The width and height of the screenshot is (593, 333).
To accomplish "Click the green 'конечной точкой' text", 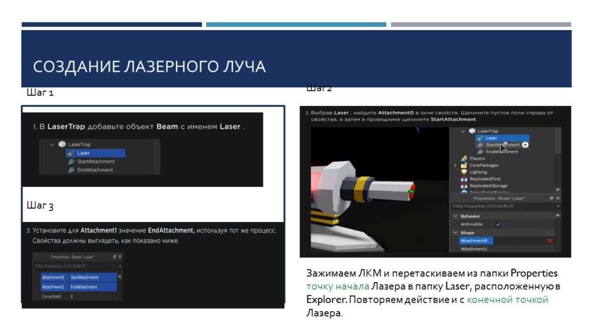I will pos(507,300).
